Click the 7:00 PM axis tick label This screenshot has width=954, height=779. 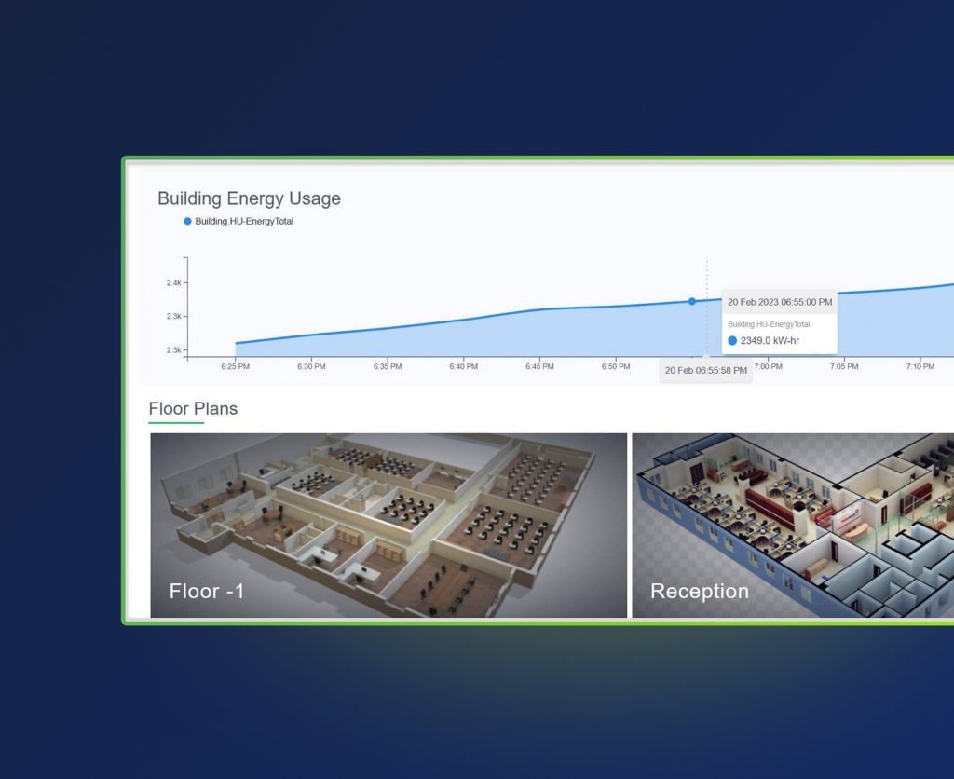point(768,367)
